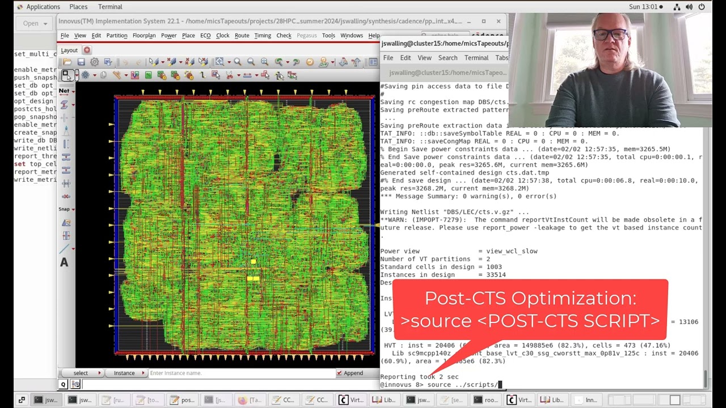Open design folder icon in Innovus toolbar
This screenshot has height=408, width=726.
click(x=67, y=62)
